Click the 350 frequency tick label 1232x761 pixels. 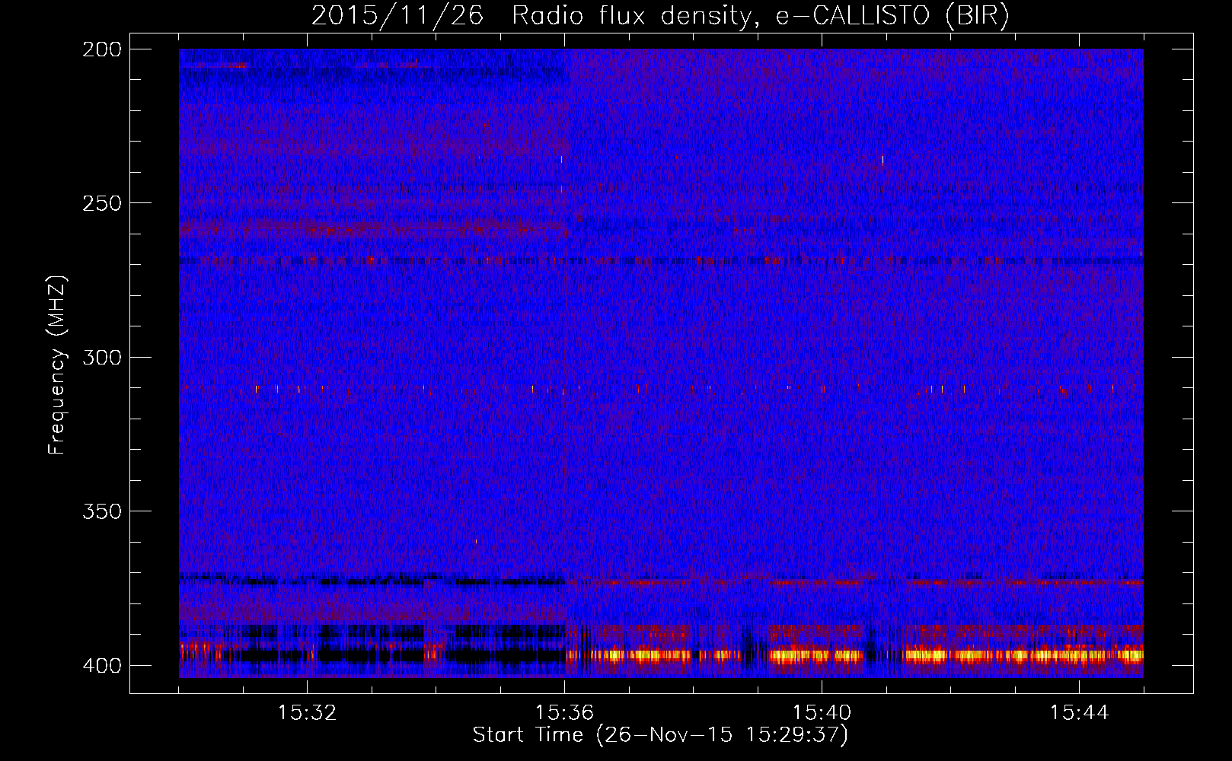pyautogui.click(x=102, y=511)
